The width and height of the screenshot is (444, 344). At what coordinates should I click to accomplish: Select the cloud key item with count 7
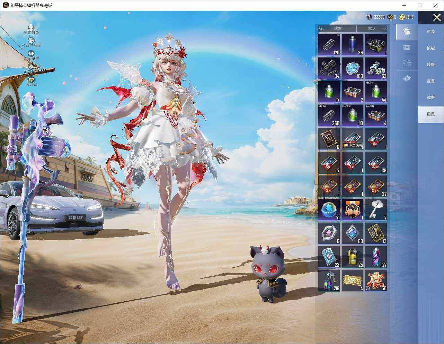376,209
